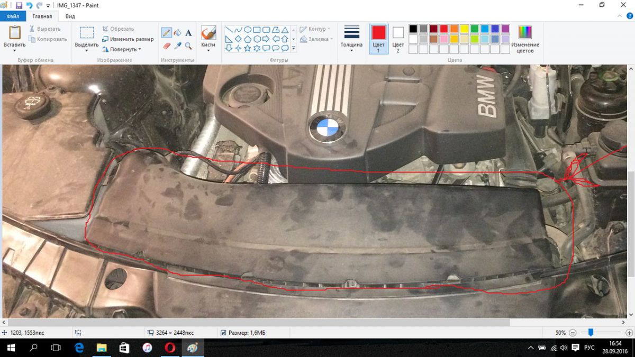Image resolution: width=635 pixels, height=357 pixels.
Task: Select the Triangle shape
Action: (285, 30)
